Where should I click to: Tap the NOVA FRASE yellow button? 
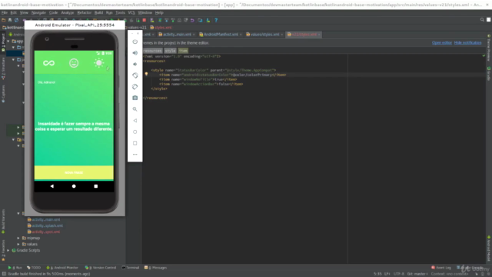[x=74, y=172]
